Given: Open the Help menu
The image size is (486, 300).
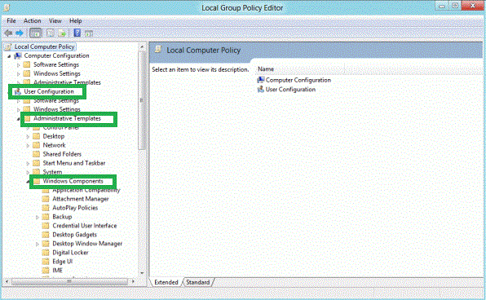Looking at the screenshot, I should coord(76,20).
